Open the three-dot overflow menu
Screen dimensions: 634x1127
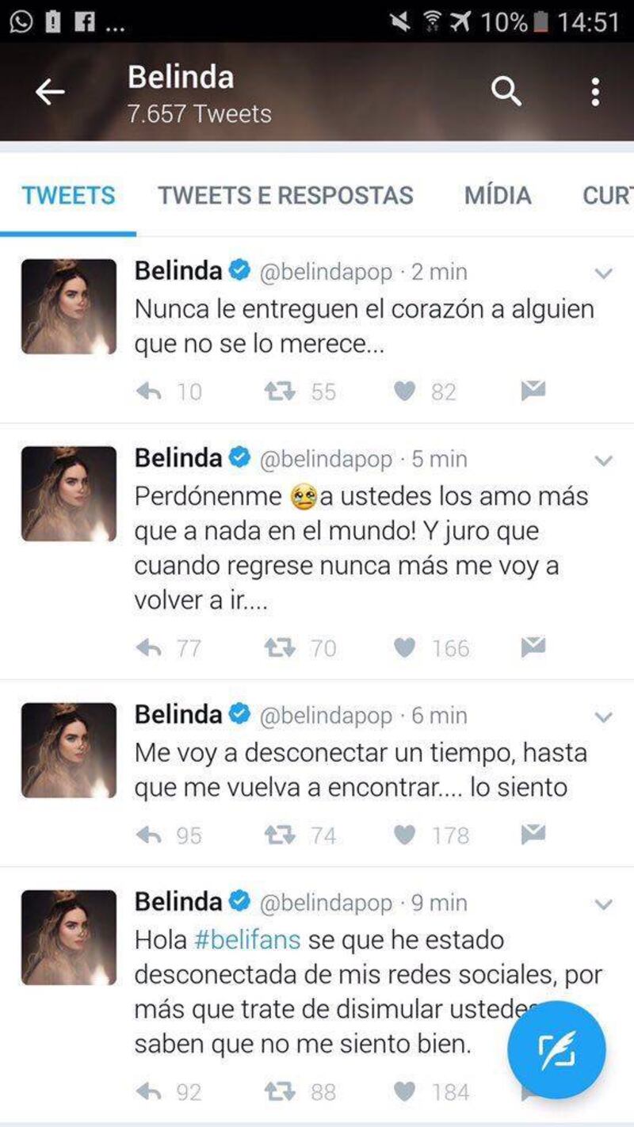(595, 93)
